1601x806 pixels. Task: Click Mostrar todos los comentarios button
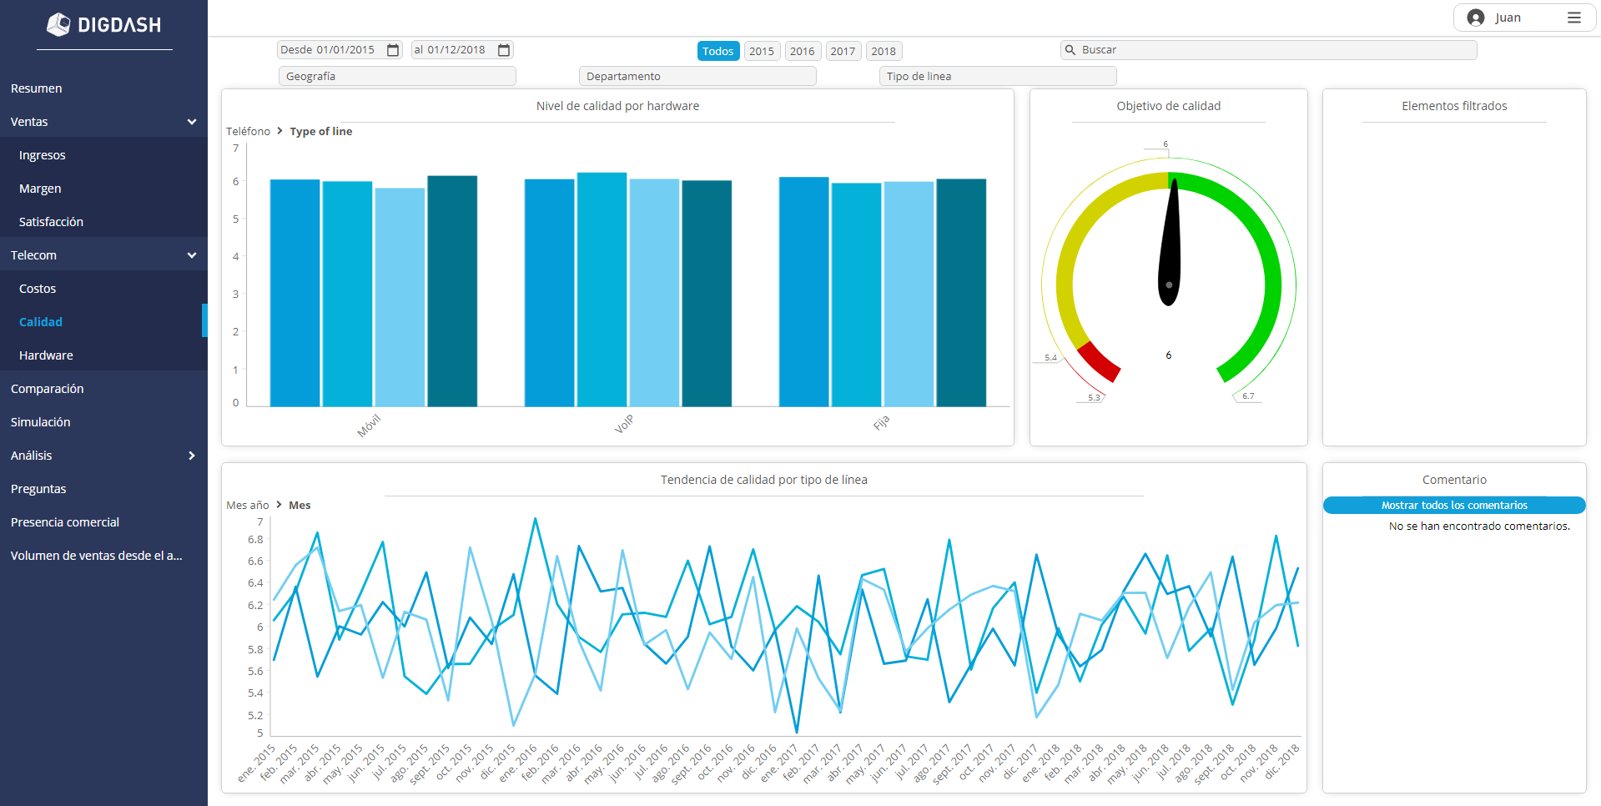tap(1454, 505)
